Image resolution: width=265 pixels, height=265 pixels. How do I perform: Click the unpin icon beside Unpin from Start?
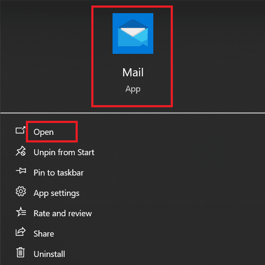pyautogui.click(x=21, y=151)
